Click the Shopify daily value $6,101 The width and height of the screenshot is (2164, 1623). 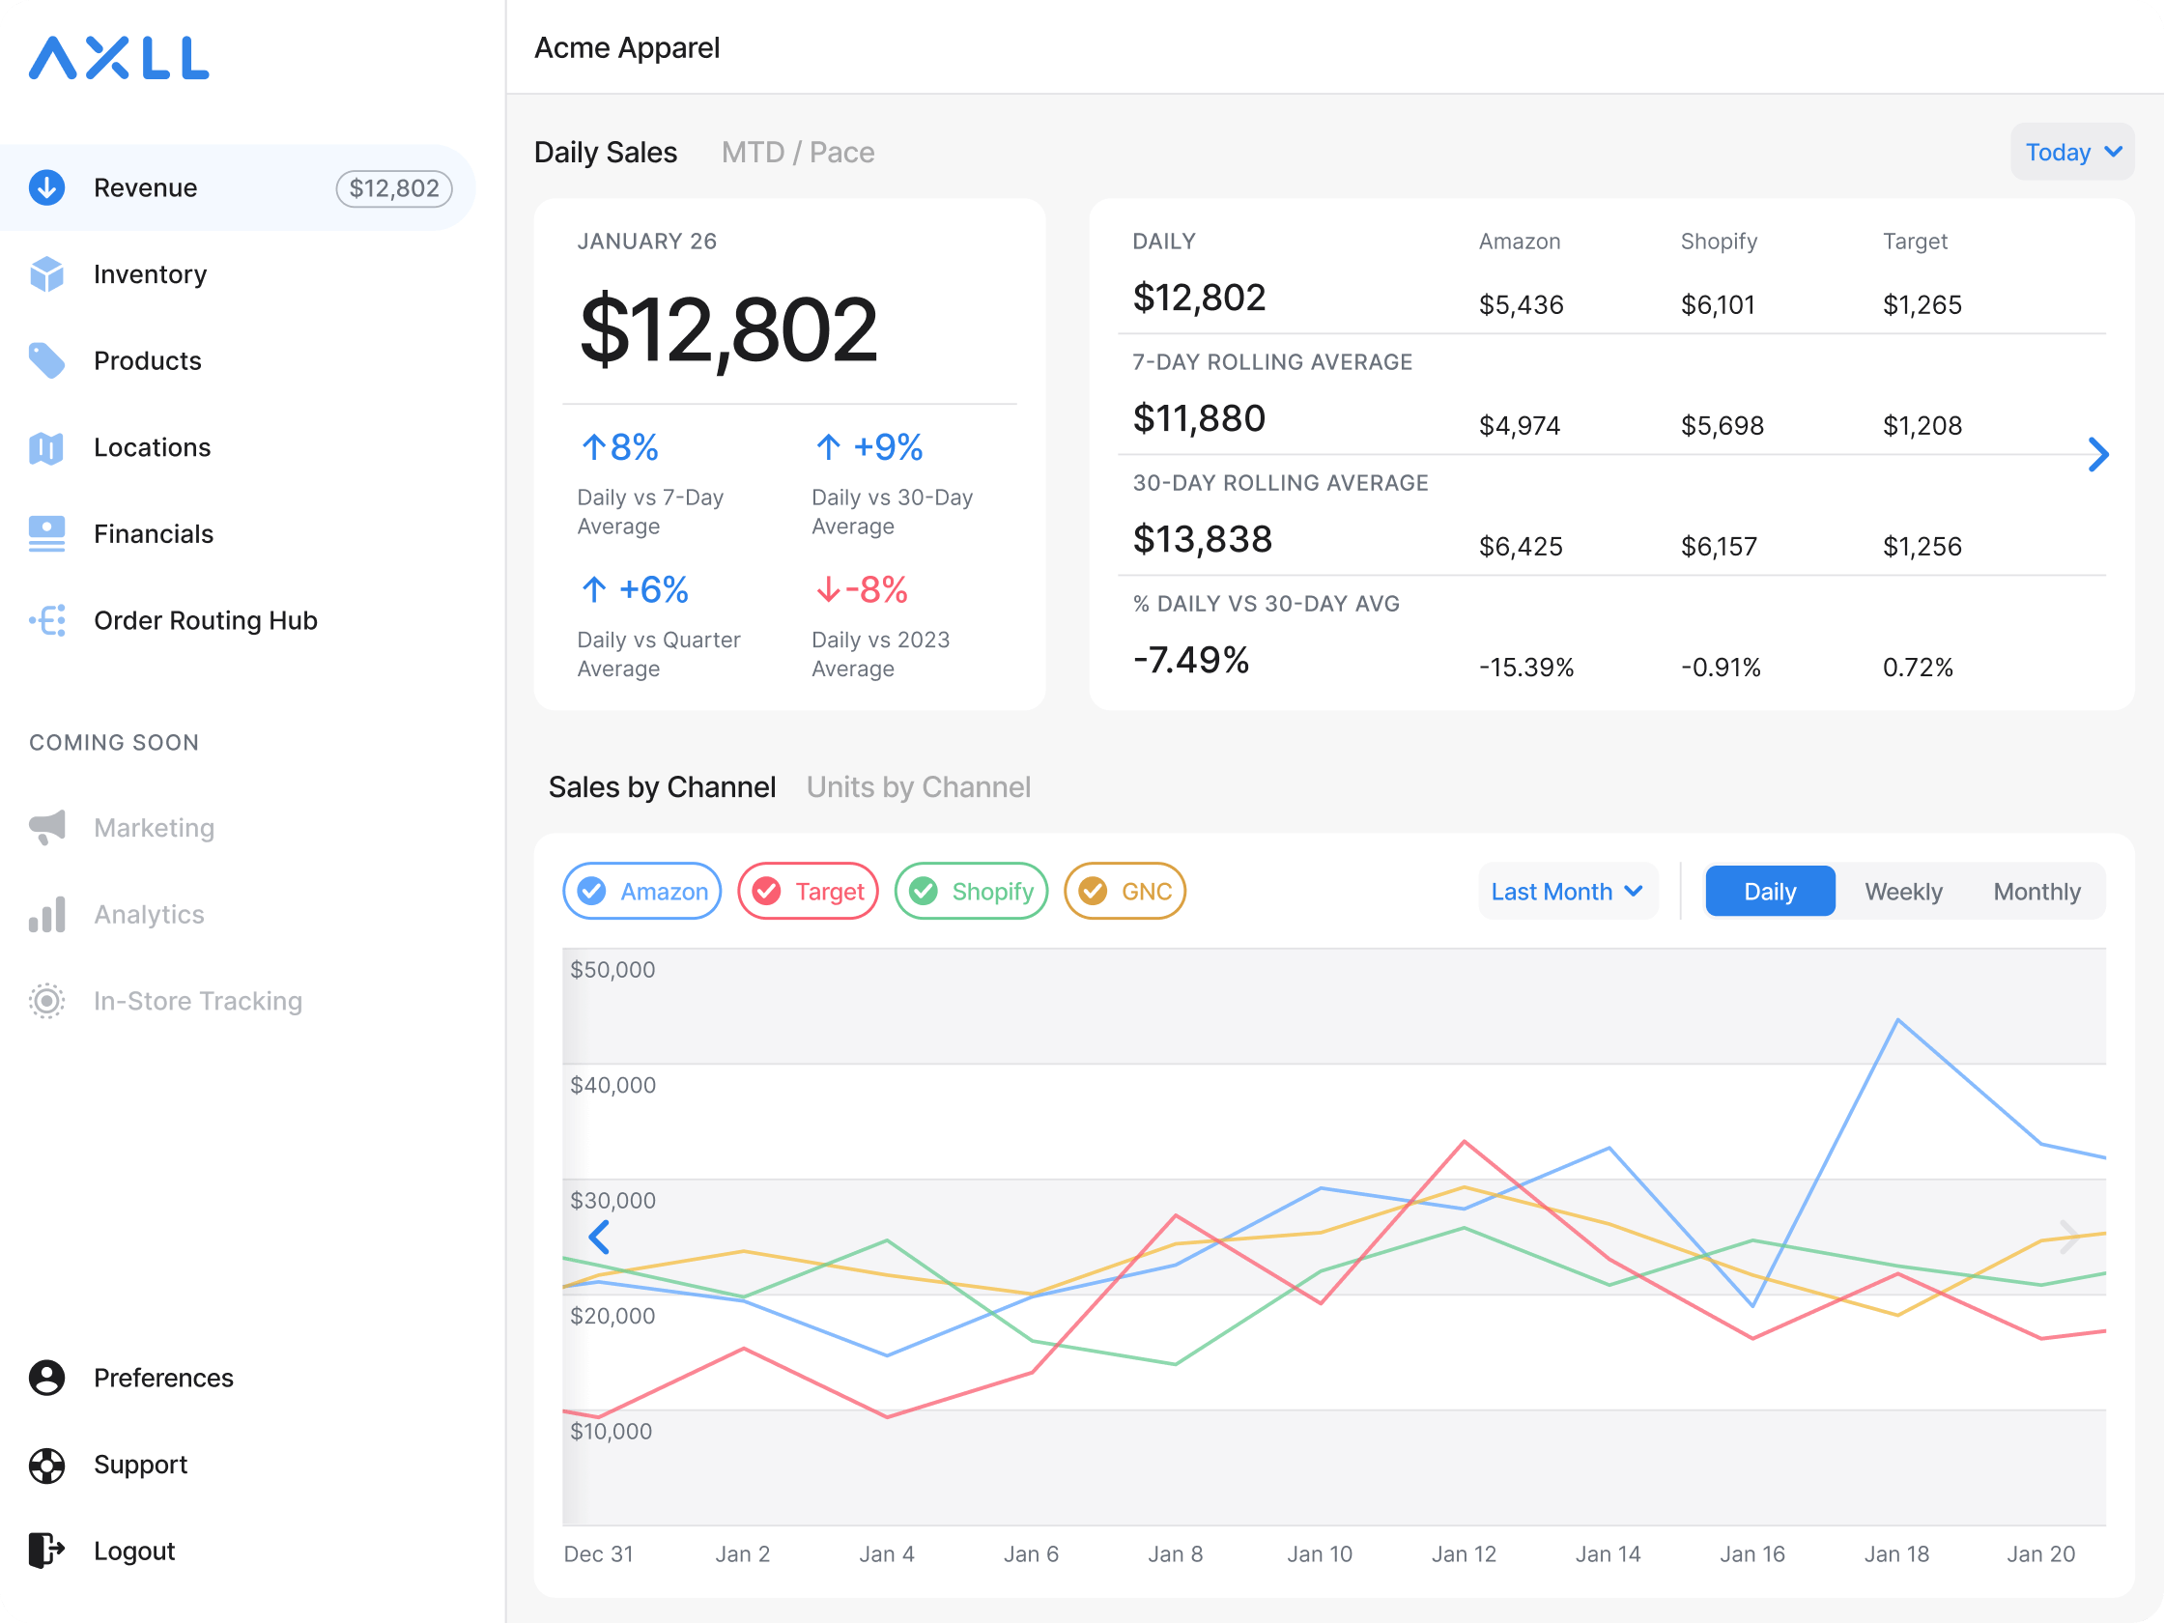1717,304
